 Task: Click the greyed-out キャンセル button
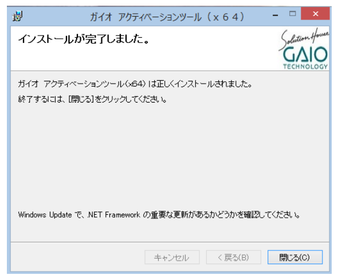[172, 257]
